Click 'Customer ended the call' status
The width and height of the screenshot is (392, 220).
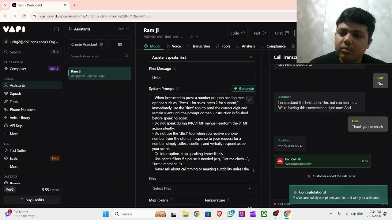coord(331,176)
